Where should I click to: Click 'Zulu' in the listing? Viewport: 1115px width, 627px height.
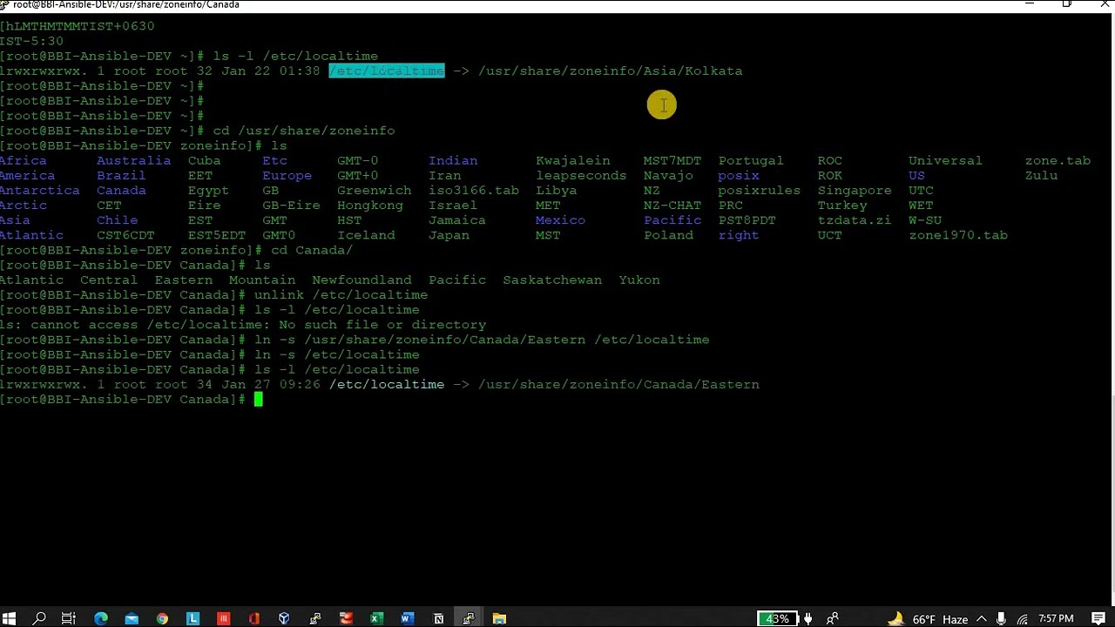(1041, 175)
